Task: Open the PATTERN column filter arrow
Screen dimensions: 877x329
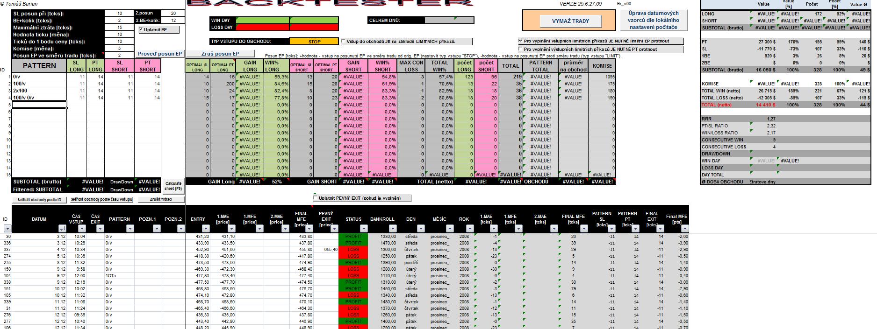Action: pyautogui.click(x=130, y=229)
